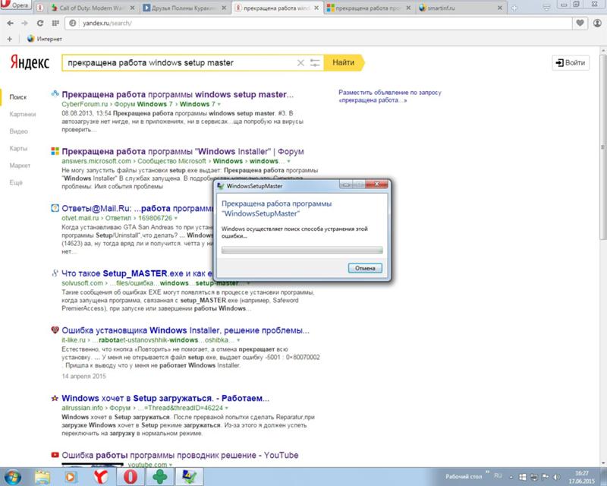Expand dropdown arrow next to CyberForum result URL

coord(219,105)
